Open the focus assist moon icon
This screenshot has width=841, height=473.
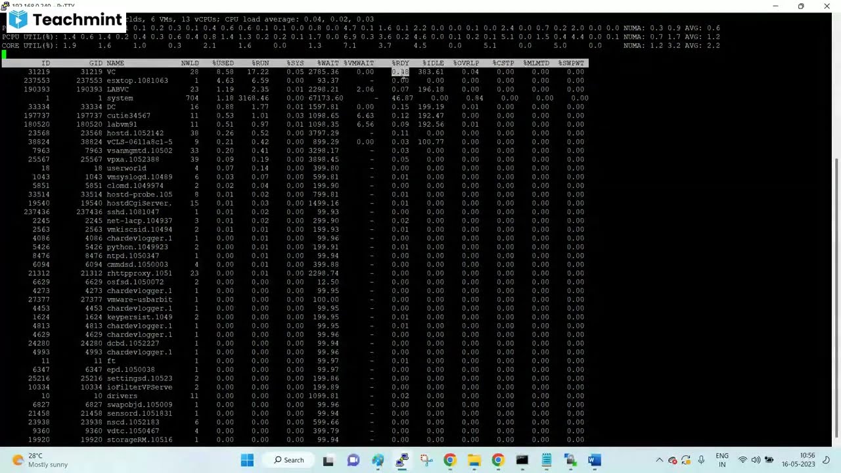[827, 461]
